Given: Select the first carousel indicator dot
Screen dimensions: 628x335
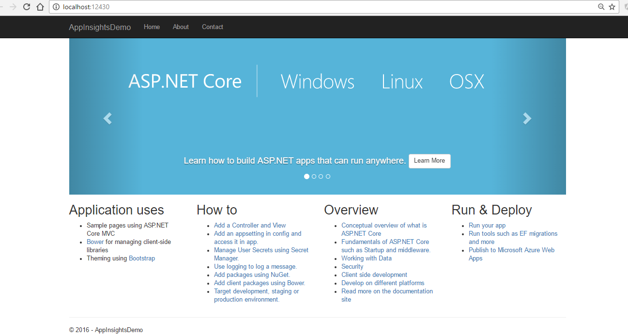Looking at the screenshot, I should [x=306, y=177].
